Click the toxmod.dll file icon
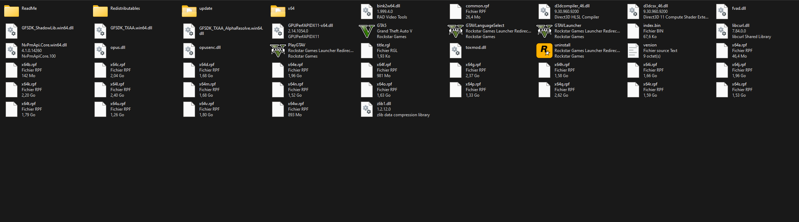The width and height of the screenshot is (799, 222). click(x=456, y=51)
